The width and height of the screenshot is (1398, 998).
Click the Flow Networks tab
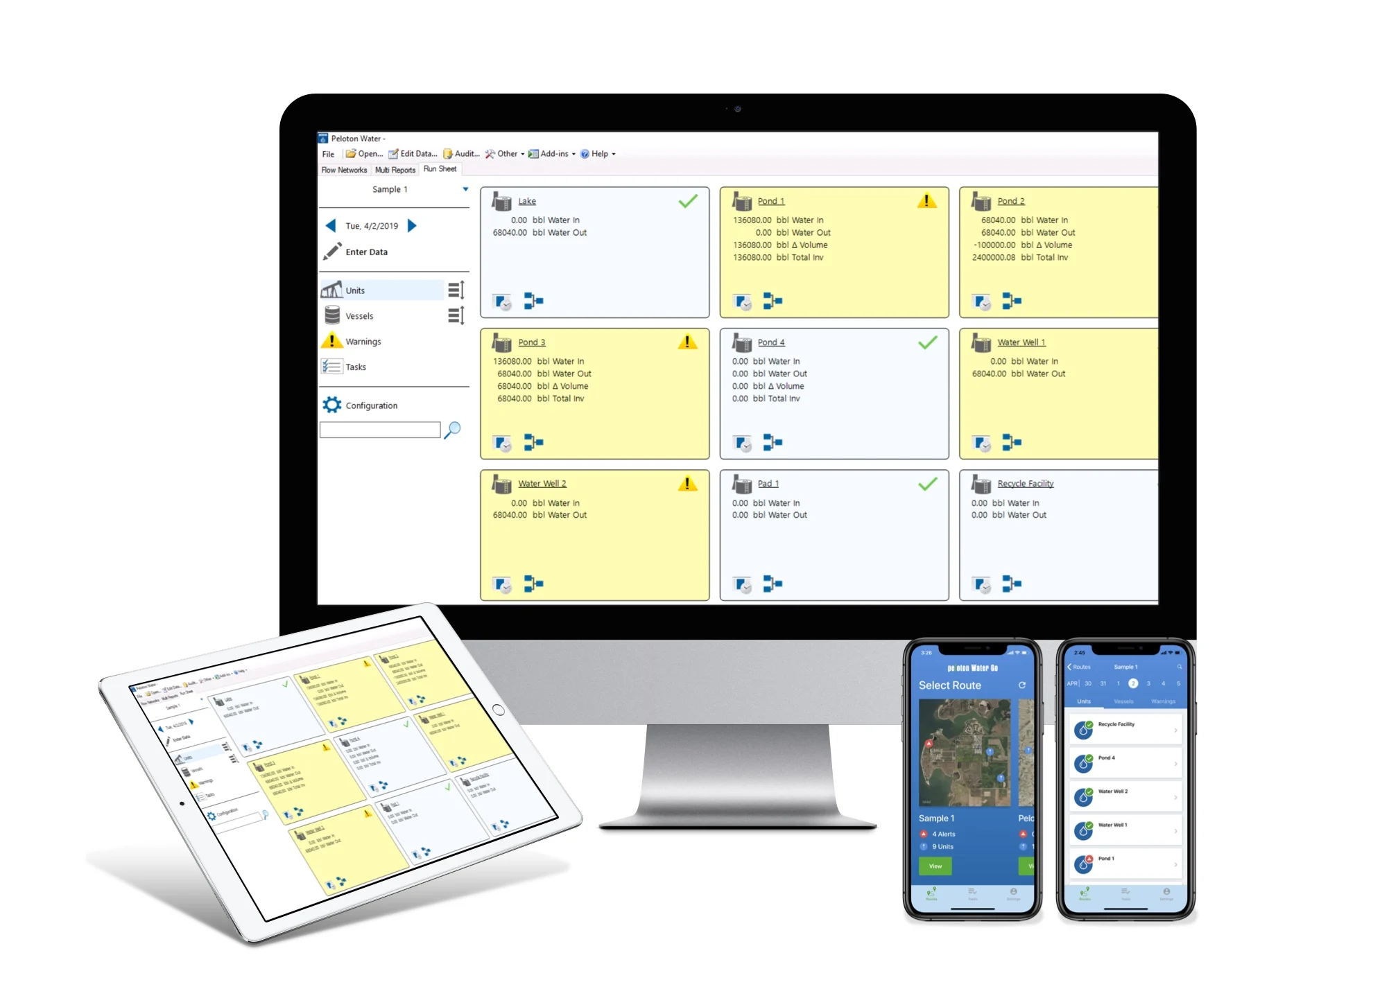338,170
